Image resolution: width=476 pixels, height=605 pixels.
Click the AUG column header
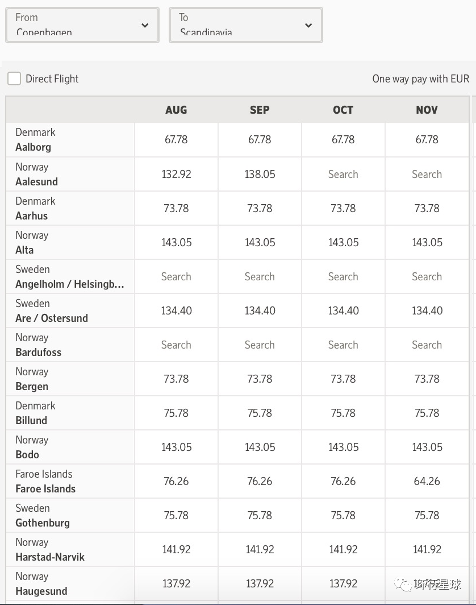[x=176, y=110]
